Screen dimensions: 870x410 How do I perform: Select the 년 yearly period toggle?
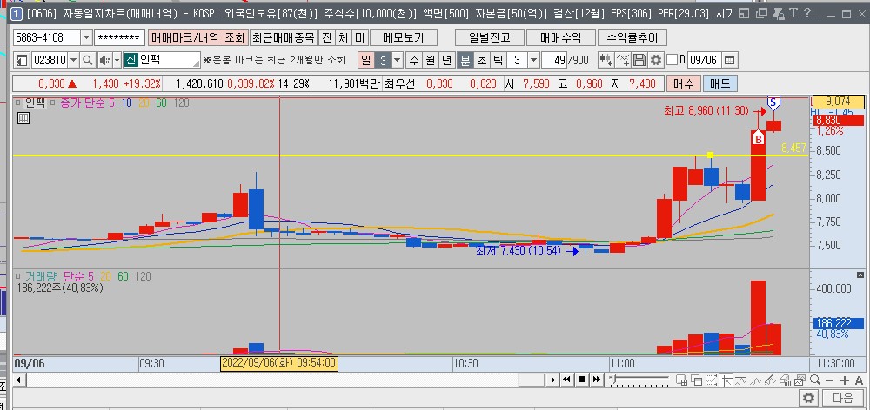click(448, 60)
